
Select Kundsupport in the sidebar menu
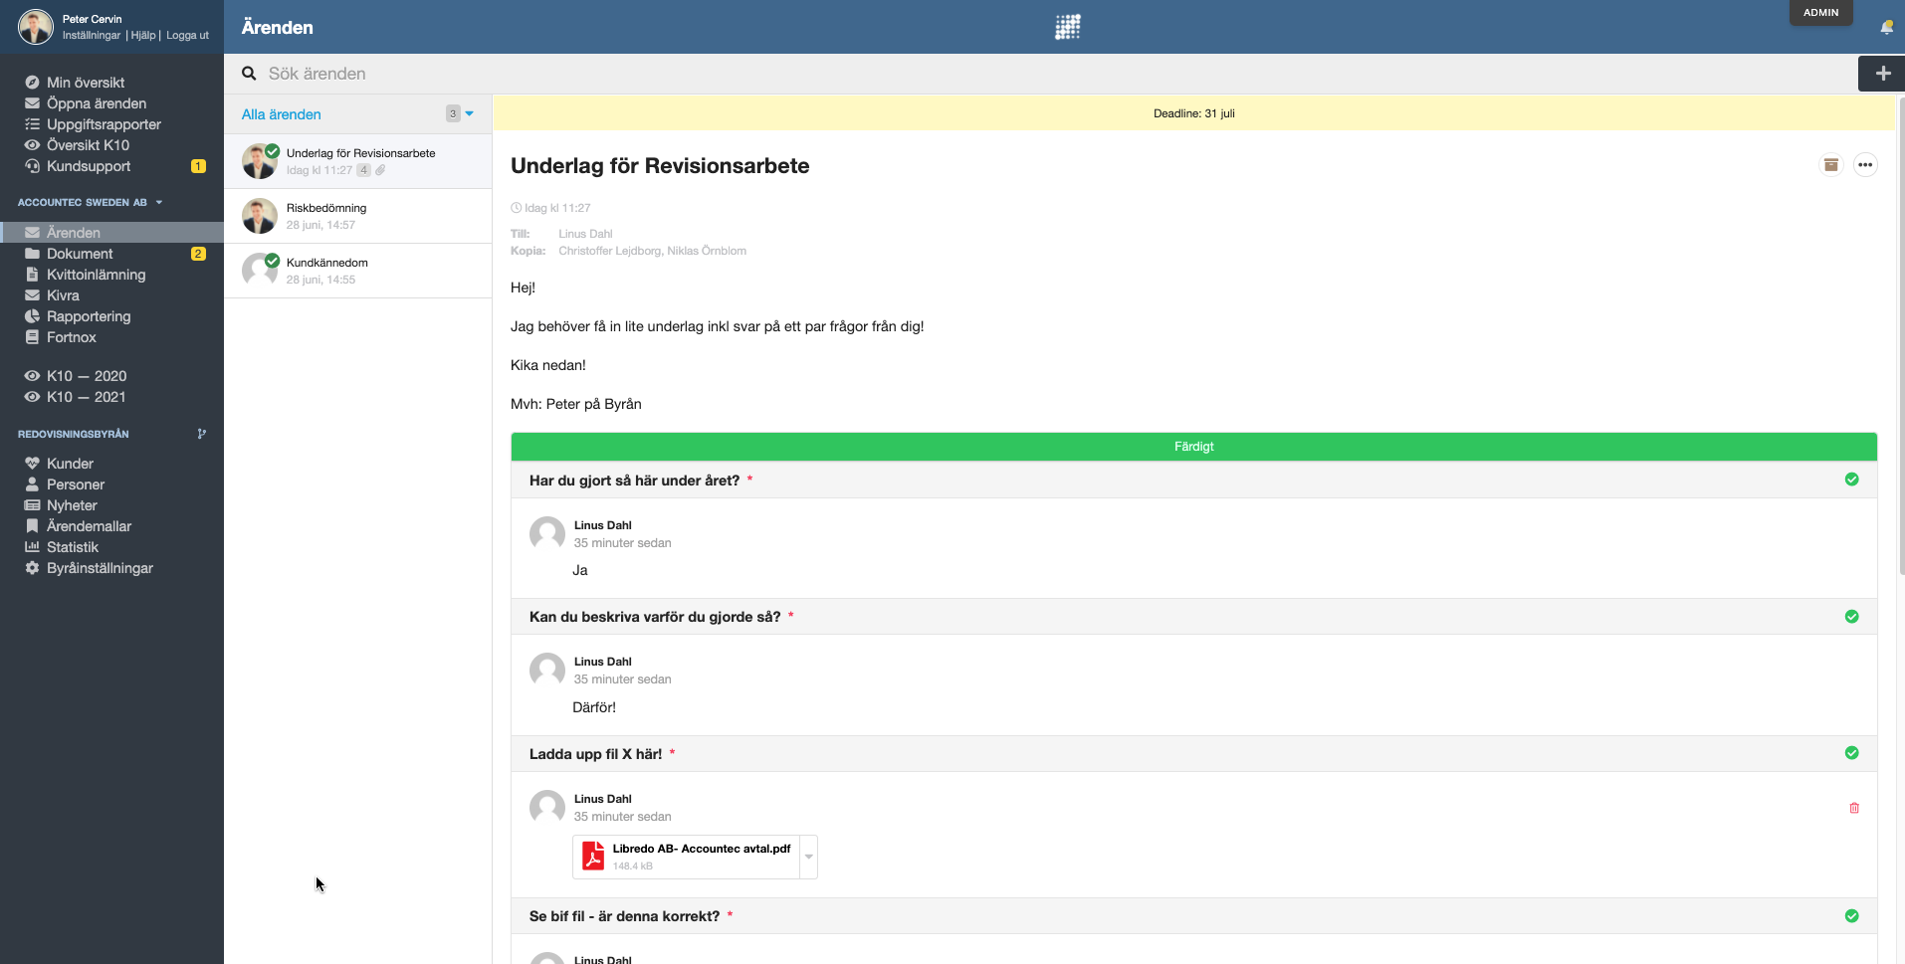[88, 166]
